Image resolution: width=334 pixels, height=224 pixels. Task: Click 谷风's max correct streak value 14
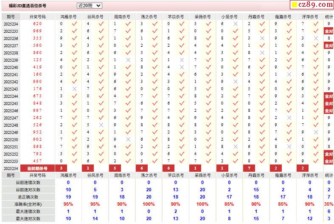(x=95, y=218)
